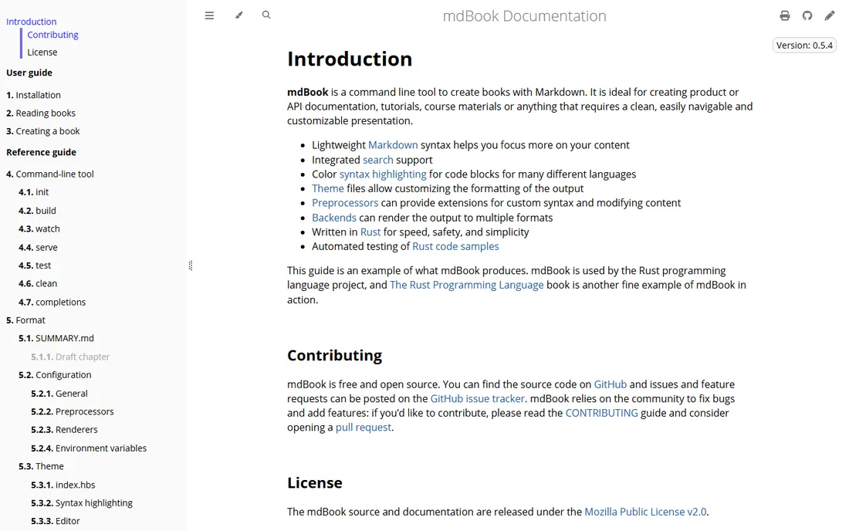Open 1. Installation chapter
The height and width of the screenshot is (531, 849).
point(33,95)
